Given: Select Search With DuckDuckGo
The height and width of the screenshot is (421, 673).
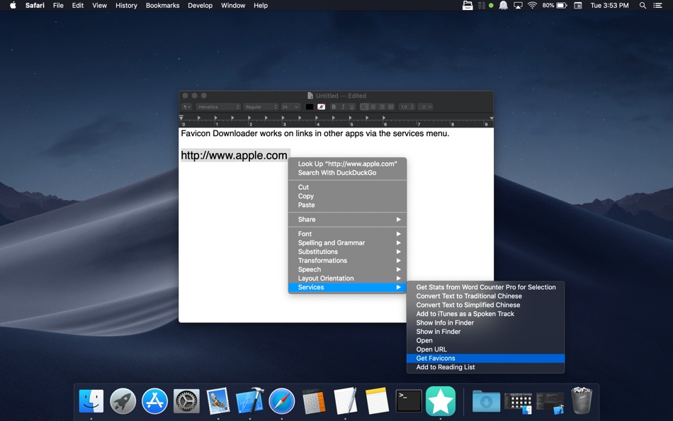Looking at the screenshot, I should 347,173.
